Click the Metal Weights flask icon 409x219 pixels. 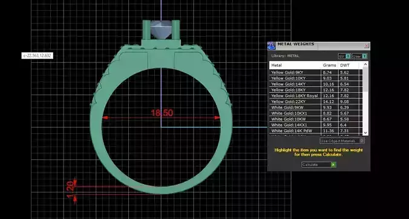(x=271, y=45)
